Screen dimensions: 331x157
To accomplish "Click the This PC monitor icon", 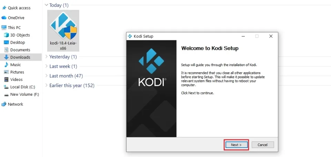I will click(4, 28).
